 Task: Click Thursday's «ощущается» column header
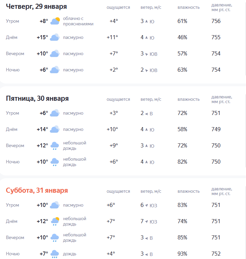pos(118,7)
